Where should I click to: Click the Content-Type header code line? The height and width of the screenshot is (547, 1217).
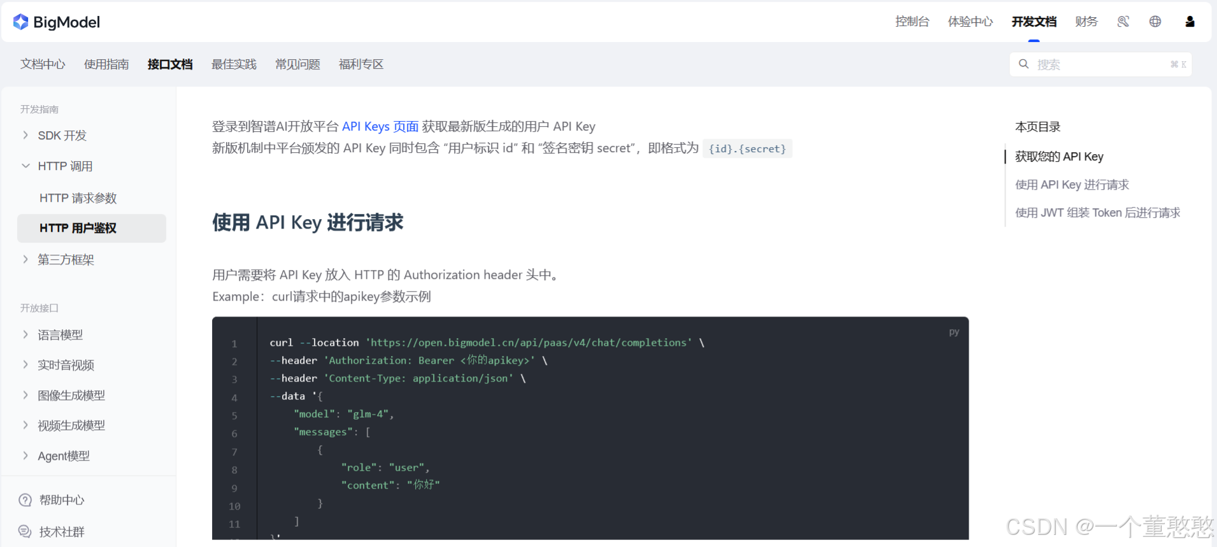[x=397, y=378]
